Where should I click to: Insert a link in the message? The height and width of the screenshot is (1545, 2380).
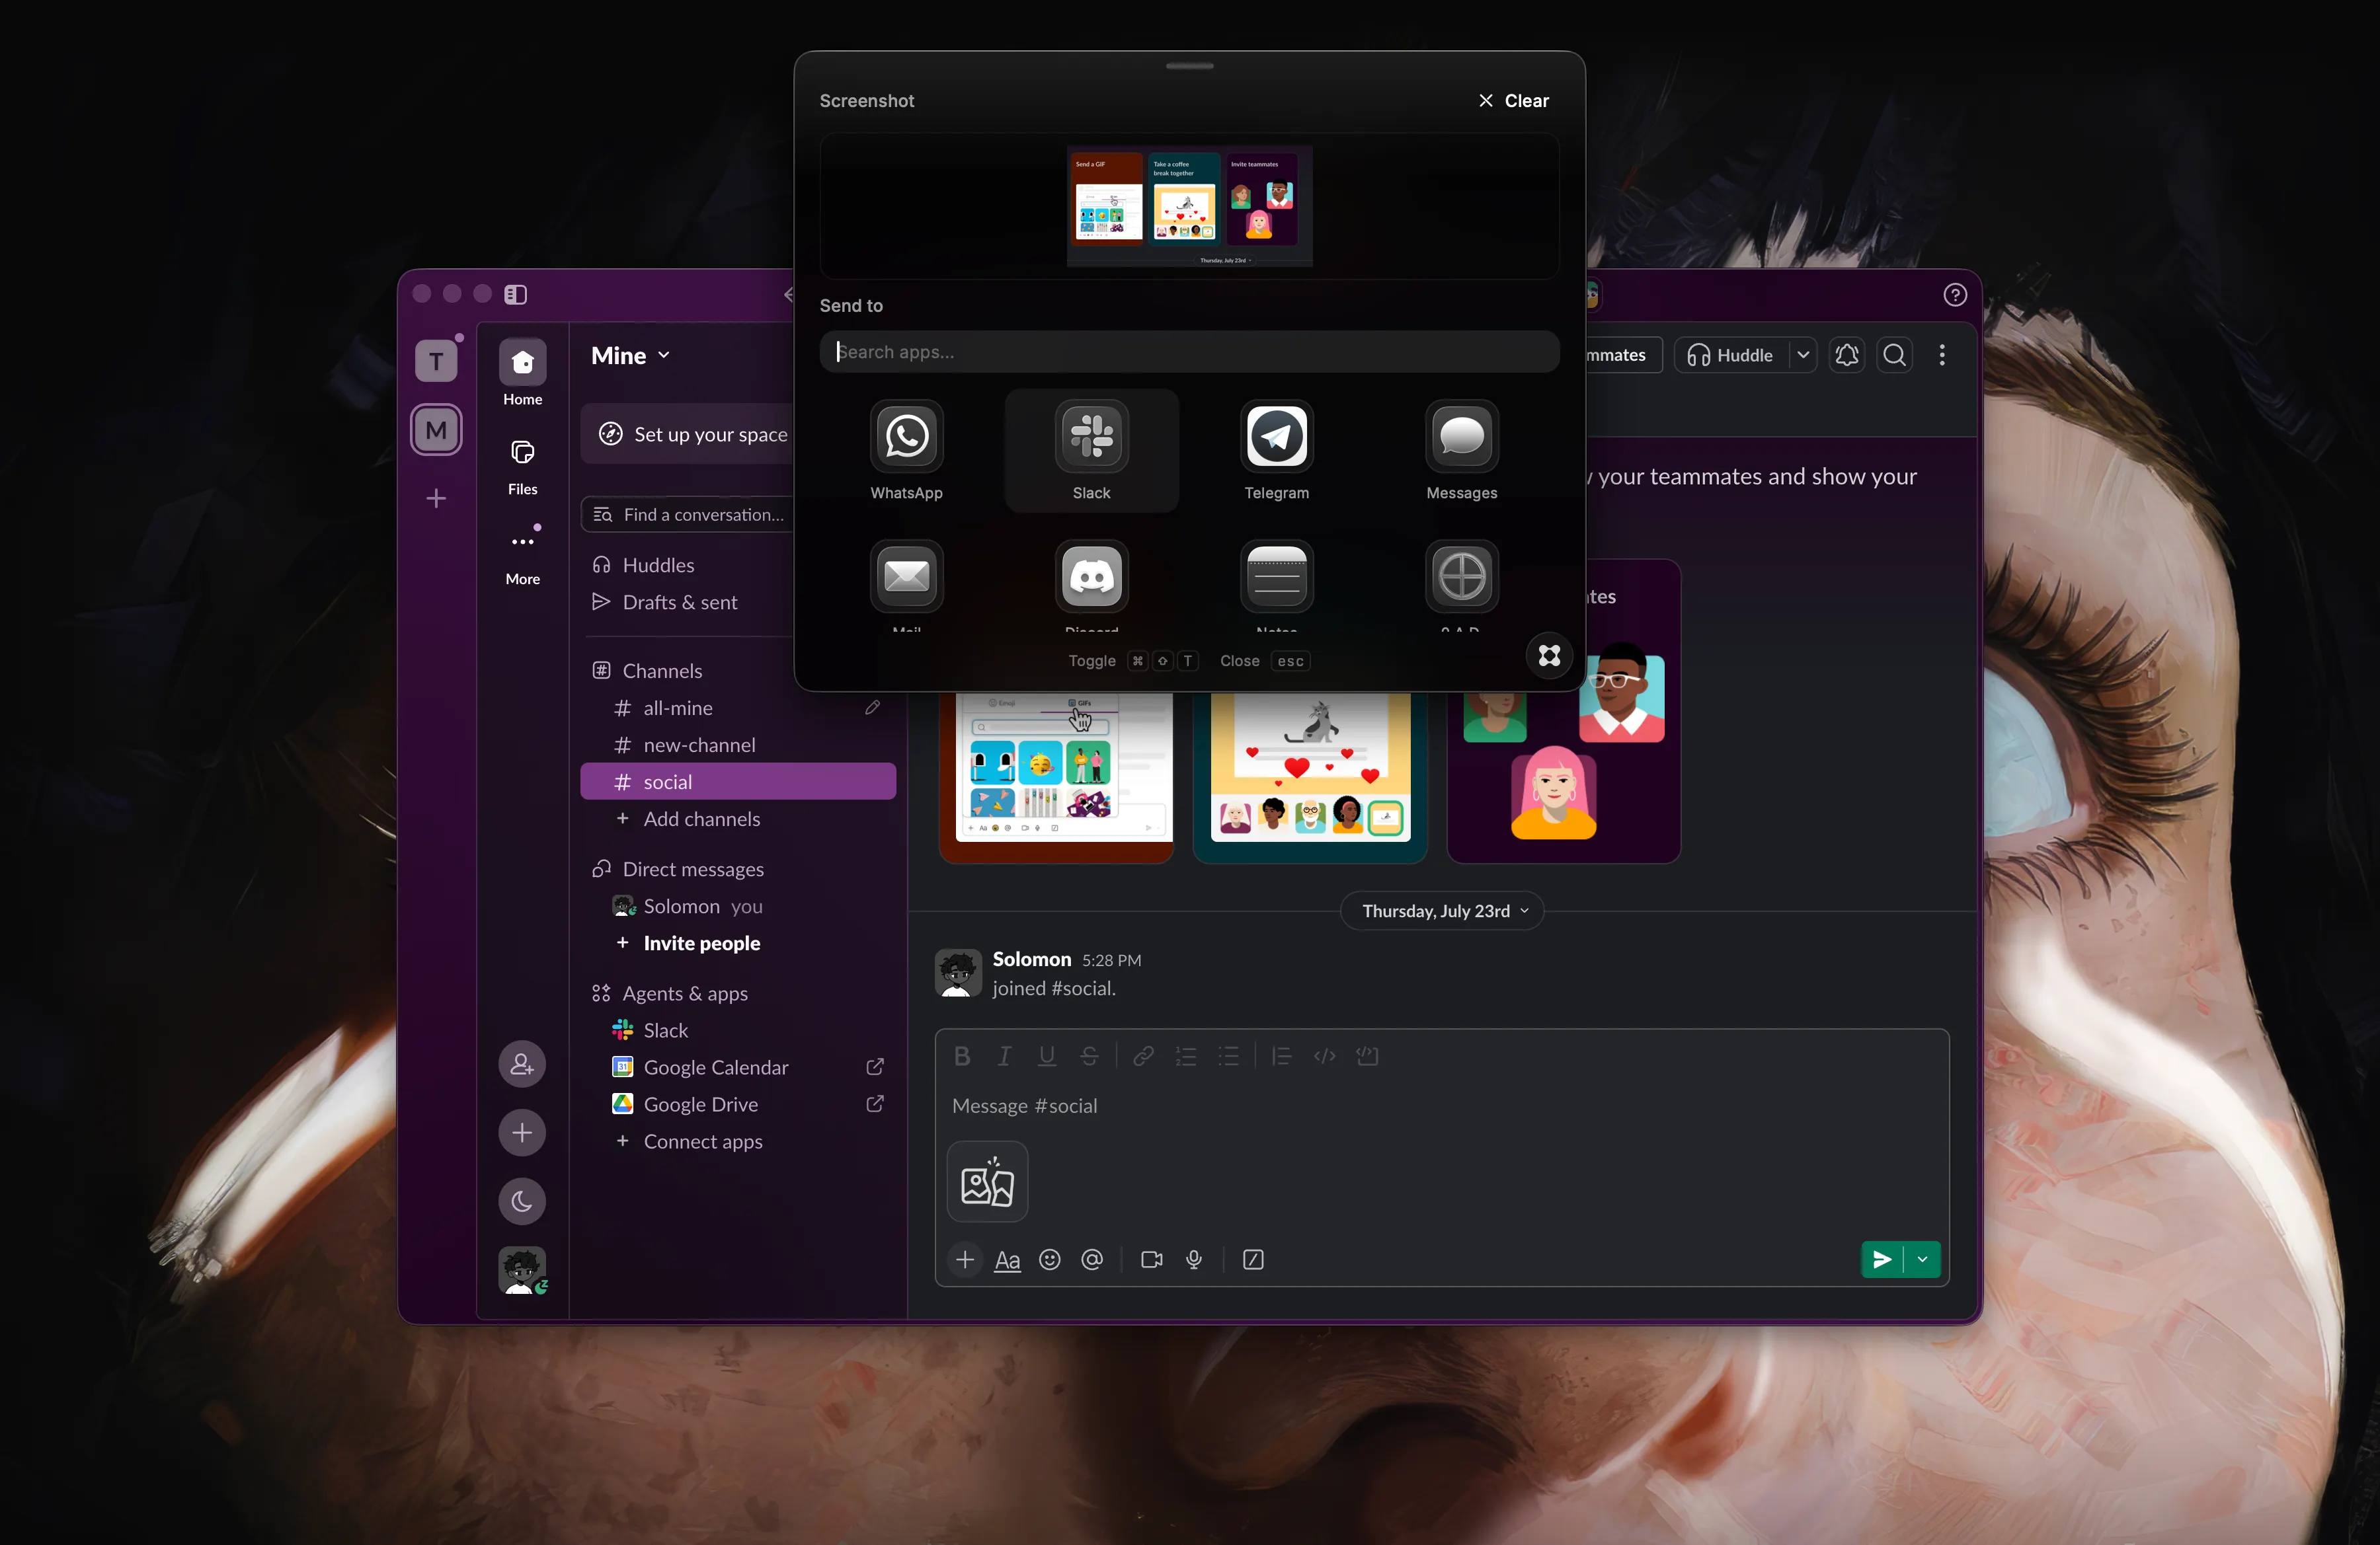1143,1055
